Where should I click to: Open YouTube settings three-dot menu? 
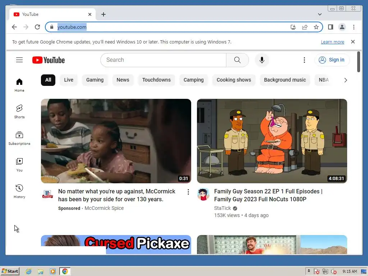click(304, 60)
